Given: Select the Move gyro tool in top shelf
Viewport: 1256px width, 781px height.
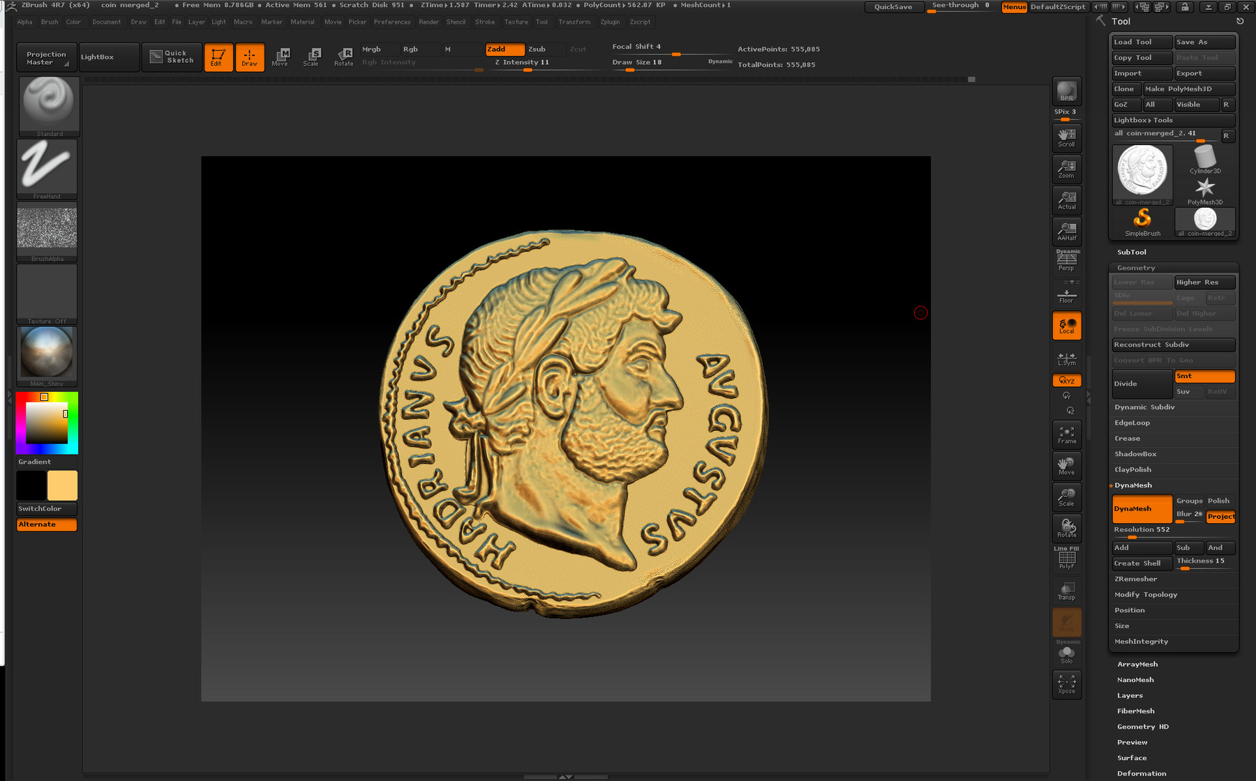Looking at the screenshot, I should point(281,57).
